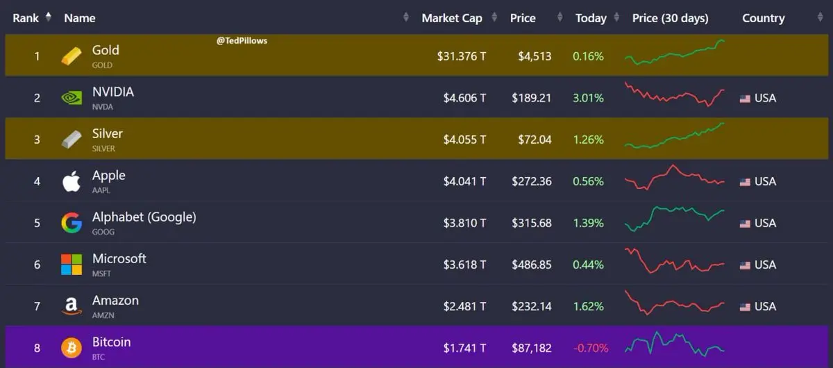
Task: Sort by Today column arrows
Action: click(614, 18)
